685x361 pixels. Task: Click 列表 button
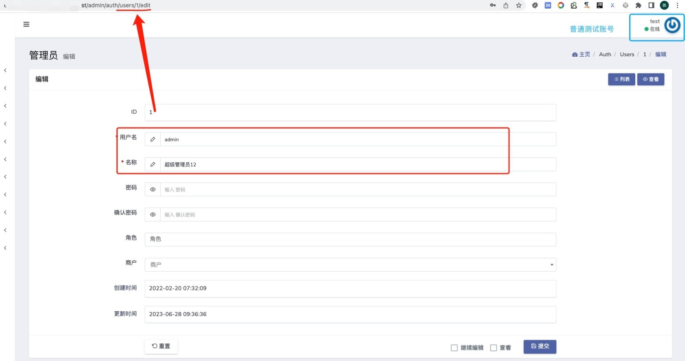tap(621, 79)
